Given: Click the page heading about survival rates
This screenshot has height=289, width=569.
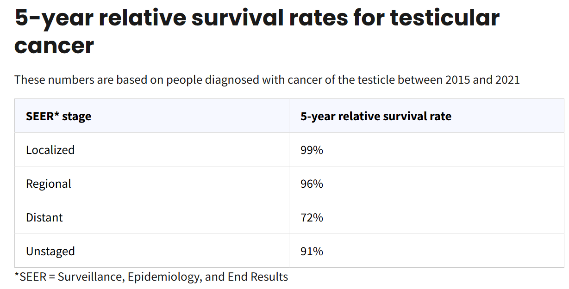Looking at the screenshot, I should point(257,31).
